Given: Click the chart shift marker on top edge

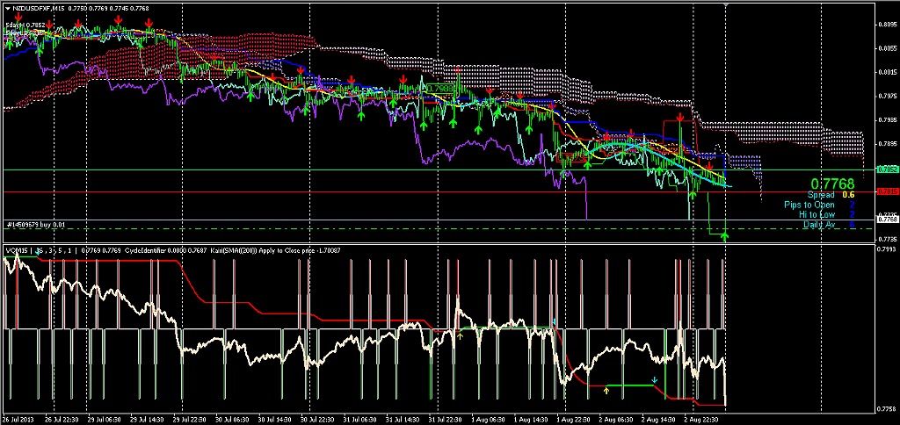Looking at the screenshot, I should click(x=726, y=6).
